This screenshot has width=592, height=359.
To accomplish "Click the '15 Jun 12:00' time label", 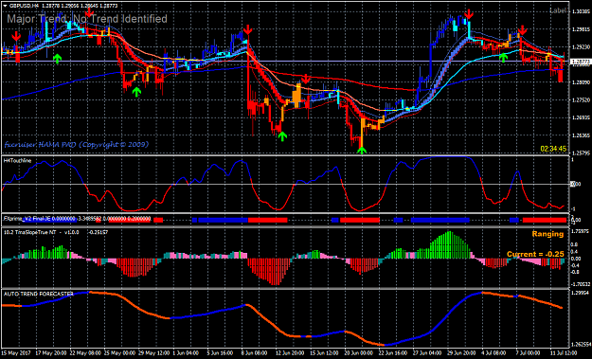I will (x=325, y=353).
